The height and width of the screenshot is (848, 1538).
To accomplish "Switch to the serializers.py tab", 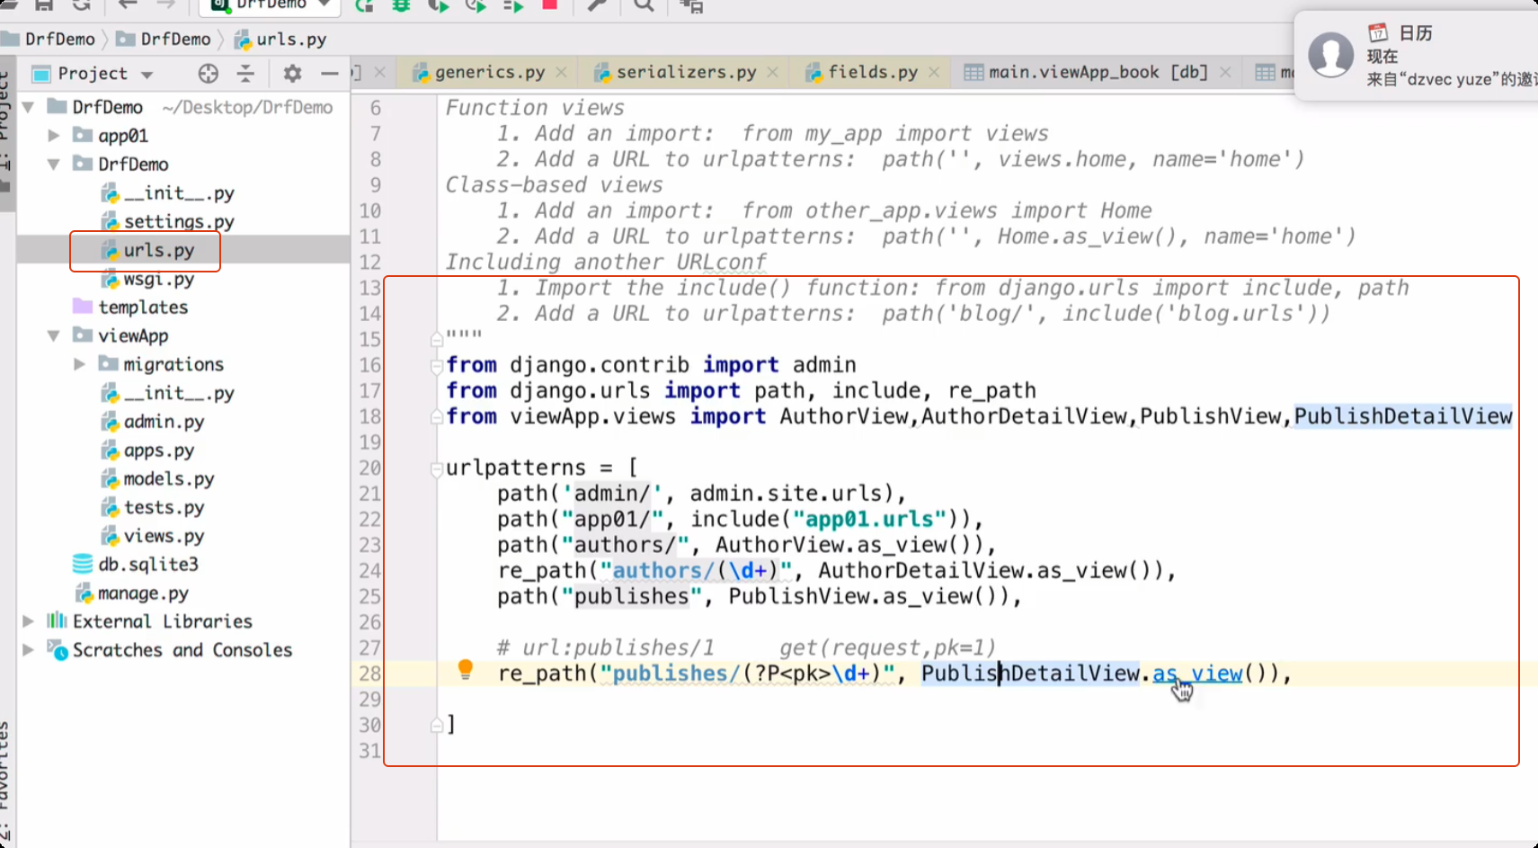I will 686,72.
